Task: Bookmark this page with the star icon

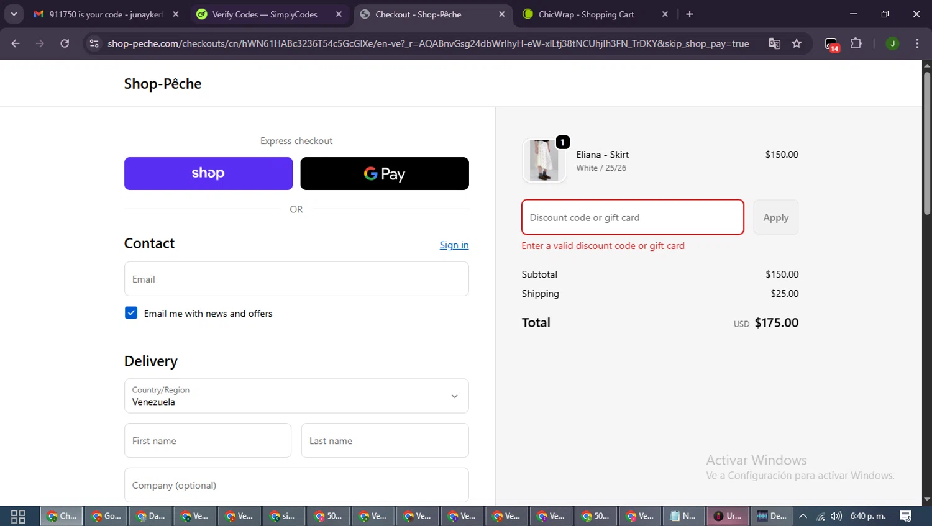Action: (797, 43)
